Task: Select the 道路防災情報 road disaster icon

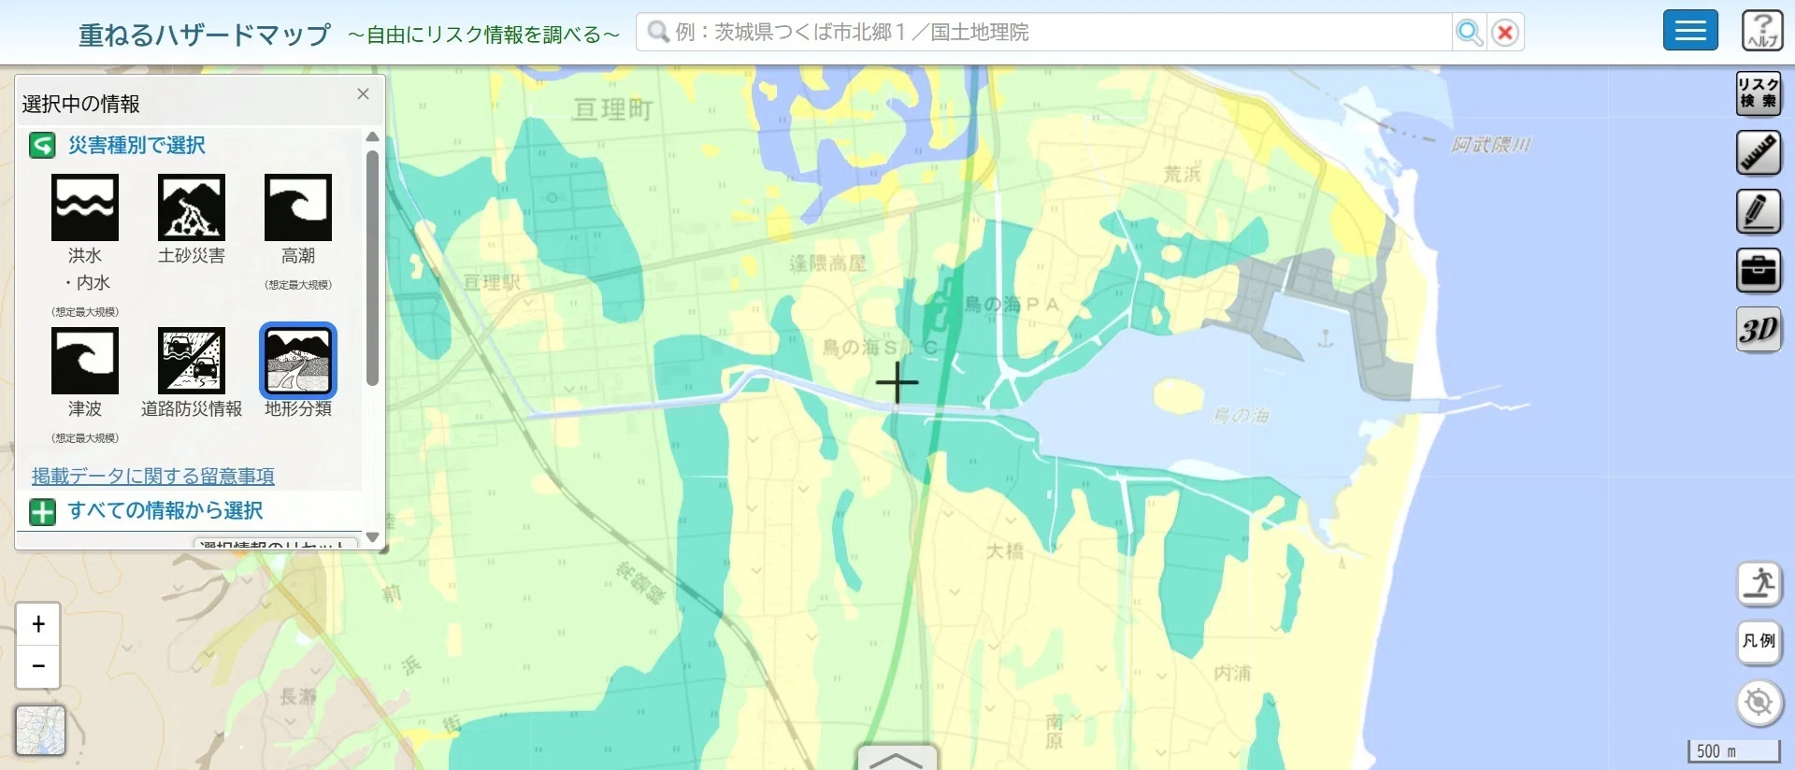Action: 192,361
